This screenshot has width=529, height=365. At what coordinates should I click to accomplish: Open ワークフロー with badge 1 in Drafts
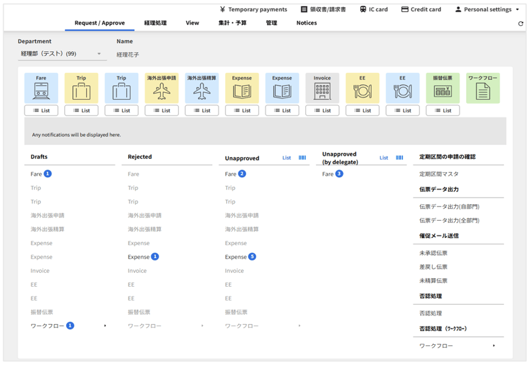(53, 325)
